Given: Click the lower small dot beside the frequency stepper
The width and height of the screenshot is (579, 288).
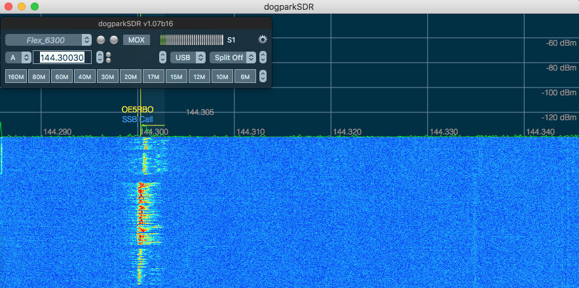Looking at the screenshot, I should click(x=109, y=61).
